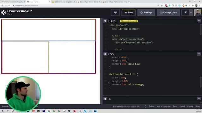Click the Share button
This screenshot has height=113, width=202.
pyautogui.click(x=198, y=107)
